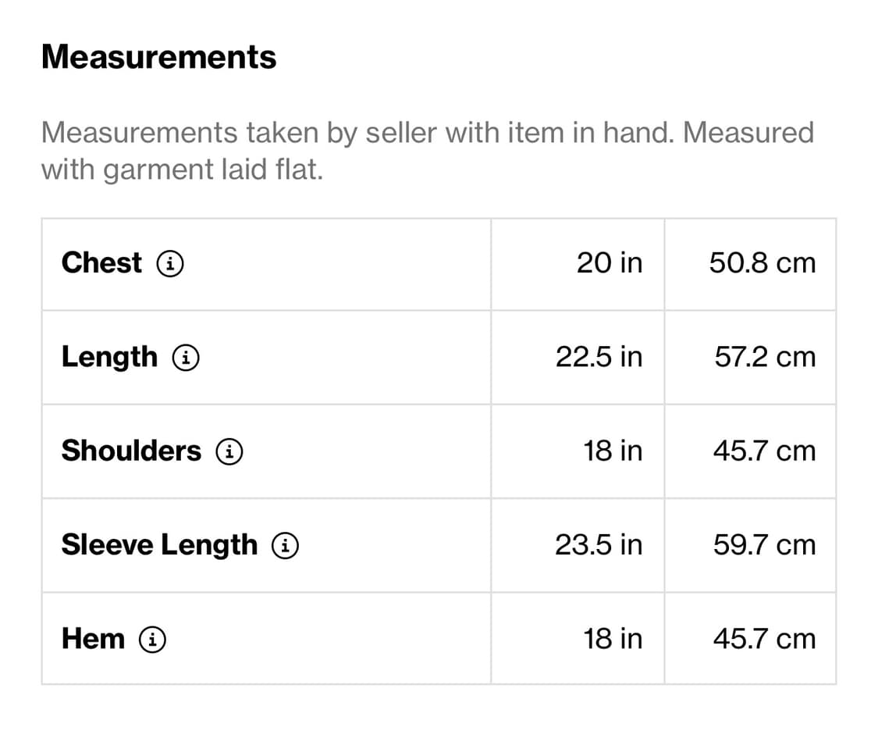Click the Measurements heading
Image resolution: width=878 pixels, height=731 pixels.
pyautogui.click(x=158, y=57)
